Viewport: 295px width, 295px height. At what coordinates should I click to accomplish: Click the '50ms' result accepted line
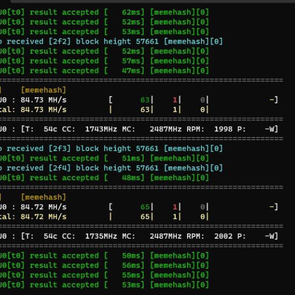tap(105, 256)
